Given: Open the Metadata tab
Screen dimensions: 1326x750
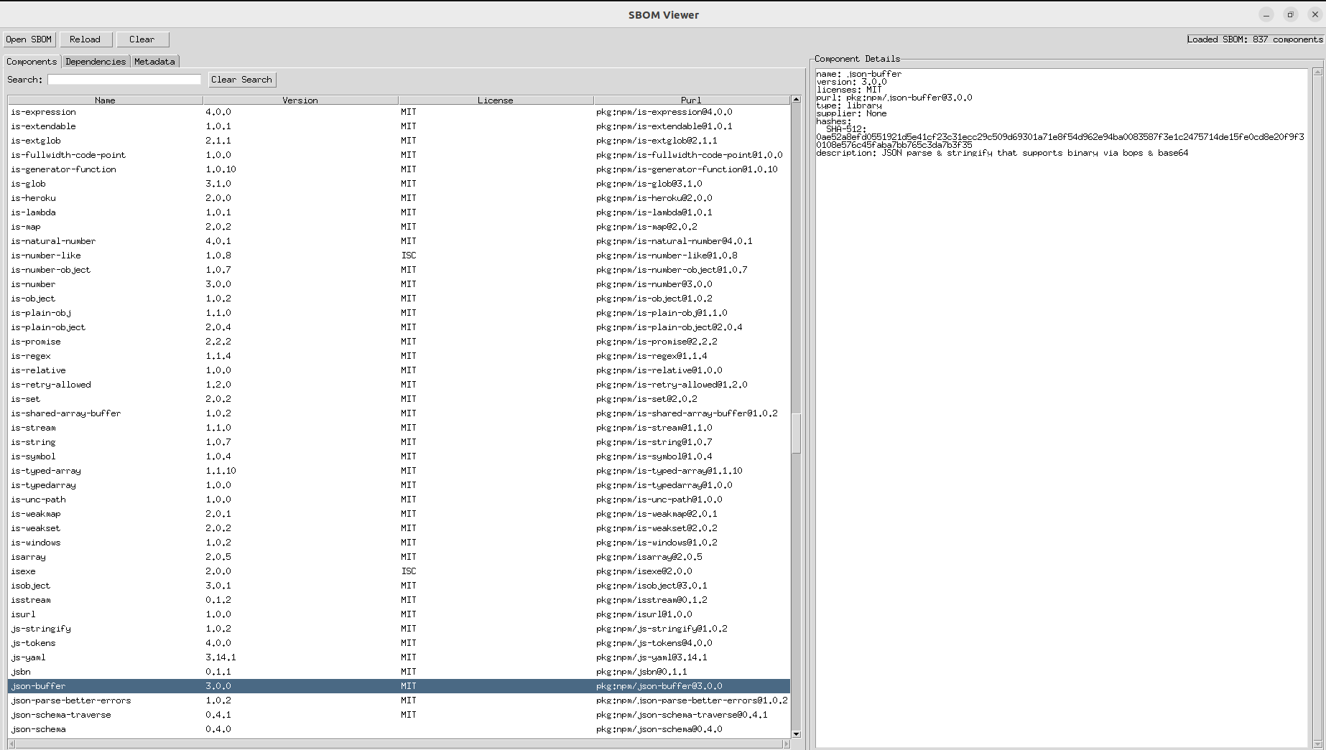Looking at the screenshot, I should [154, 62].
